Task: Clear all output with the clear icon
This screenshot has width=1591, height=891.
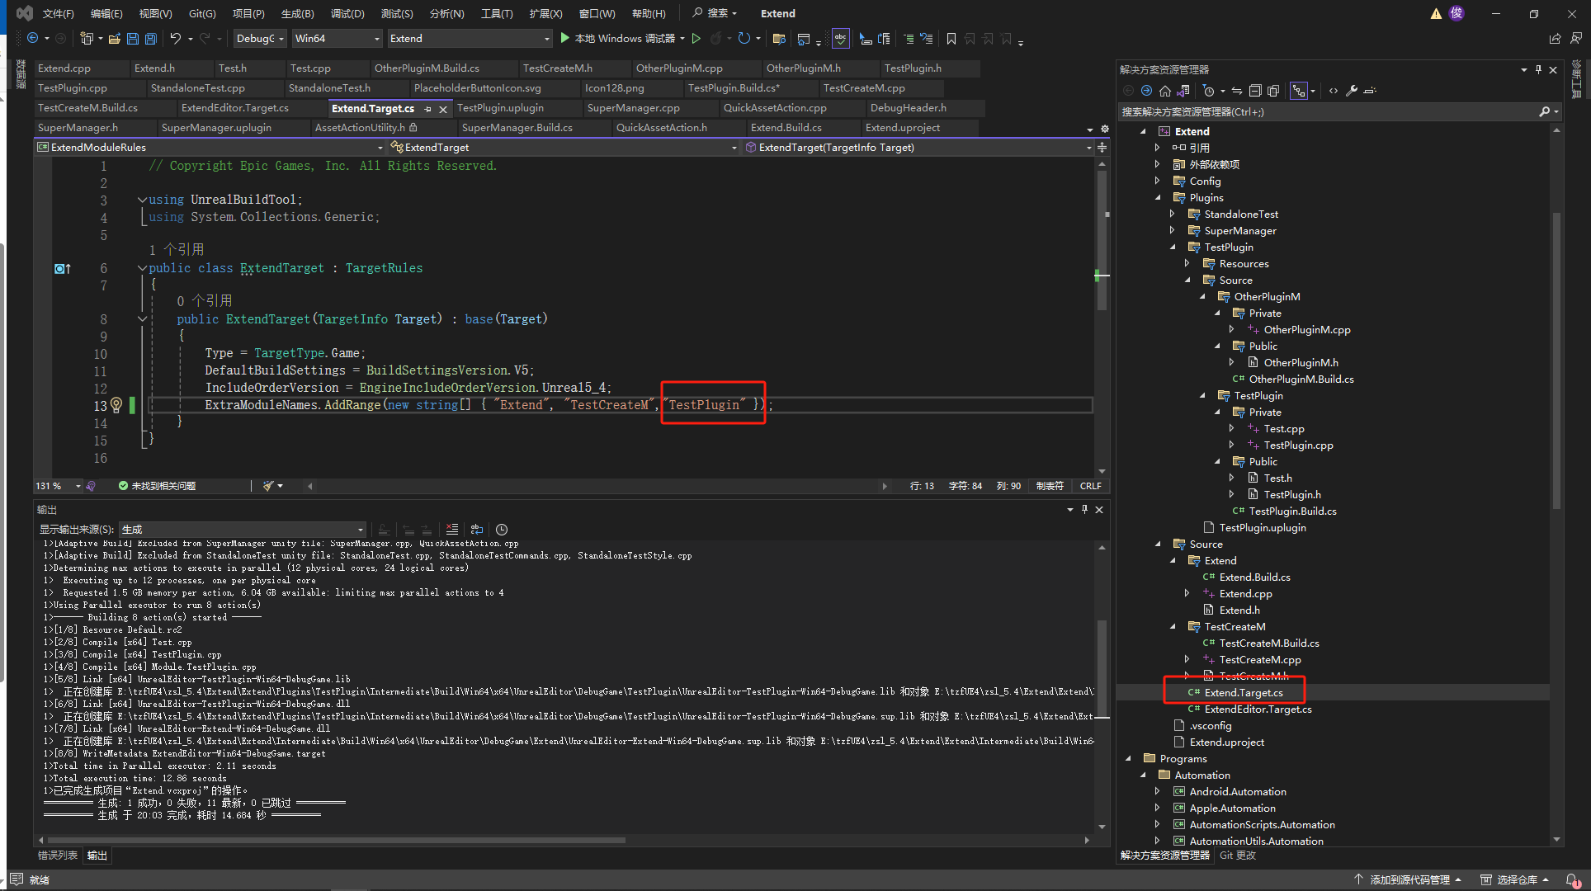Action: tap(451, 530)
